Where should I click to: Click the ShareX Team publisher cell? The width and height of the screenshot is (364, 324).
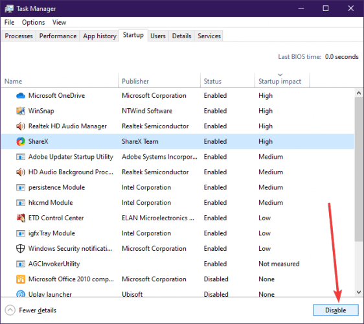point(140,141)
